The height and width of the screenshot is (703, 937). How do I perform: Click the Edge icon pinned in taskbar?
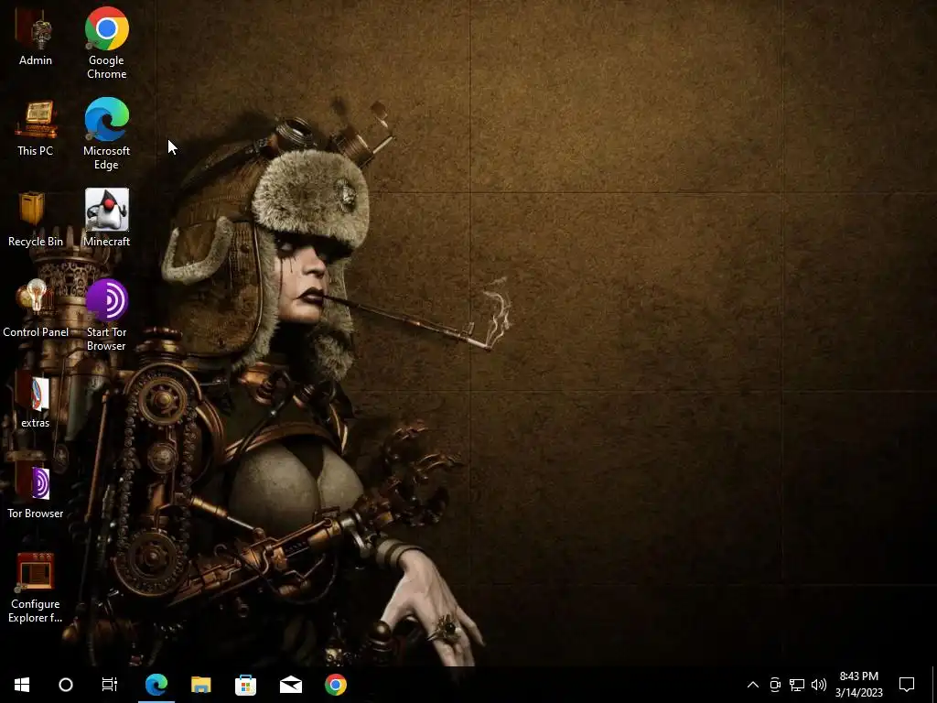click(x=156, y=685)
